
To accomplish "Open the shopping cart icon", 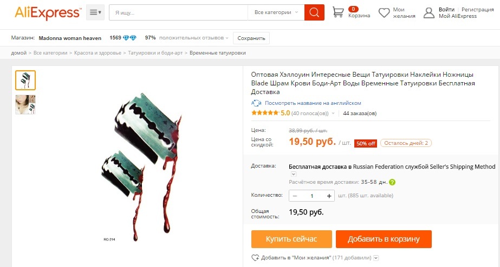I will click(x=338, y=12).
